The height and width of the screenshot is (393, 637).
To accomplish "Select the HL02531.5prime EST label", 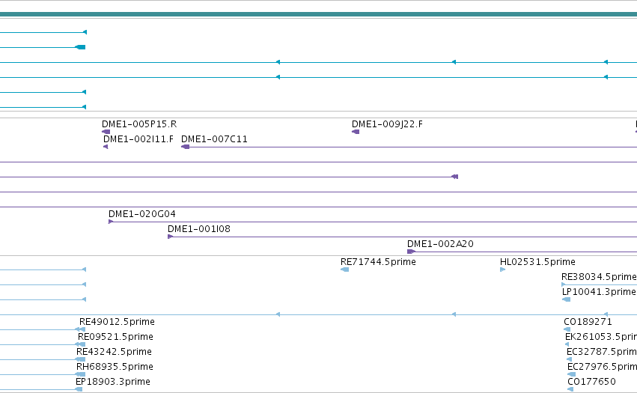I will [537, 262].
